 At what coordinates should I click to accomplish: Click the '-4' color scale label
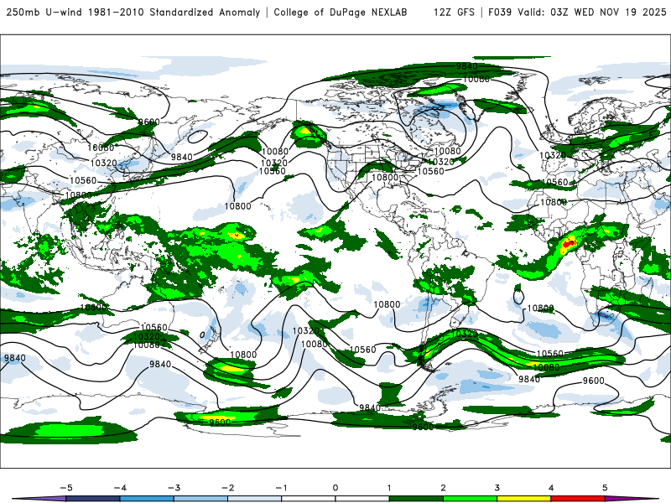[120, 488]
